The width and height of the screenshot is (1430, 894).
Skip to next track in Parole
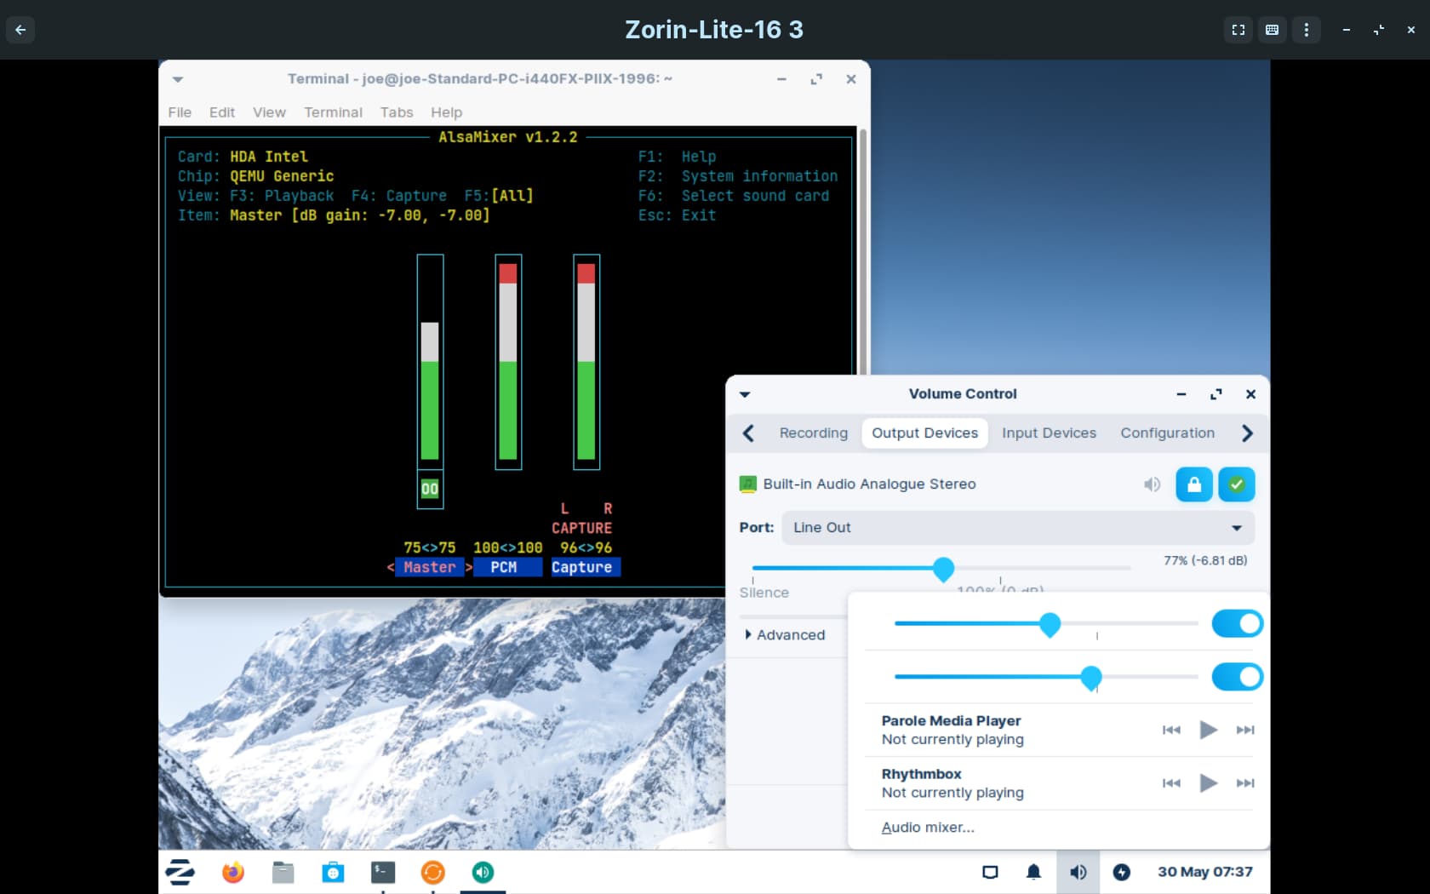1245,730
